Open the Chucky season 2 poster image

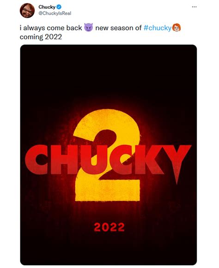tap(109, 155)
